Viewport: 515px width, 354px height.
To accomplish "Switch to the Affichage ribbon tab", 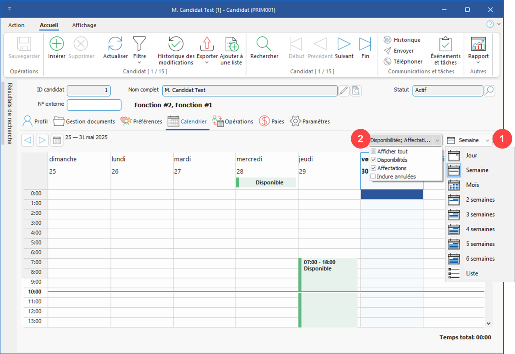I will click(x=84, y=25).
